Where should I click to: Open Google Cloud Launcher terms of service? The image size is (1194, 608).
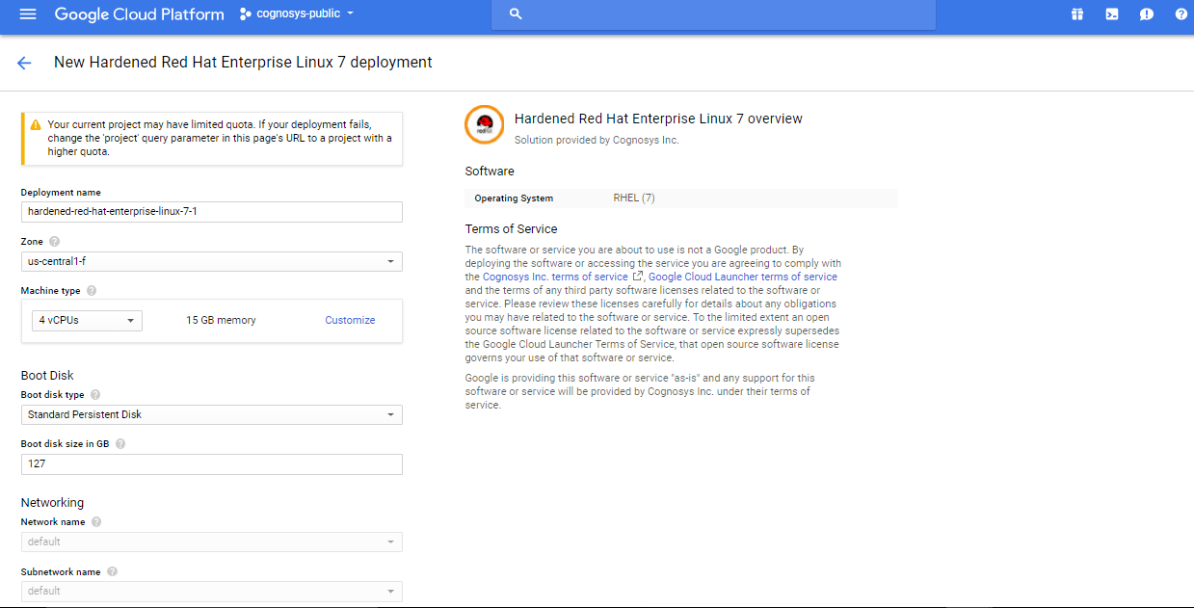743,278
